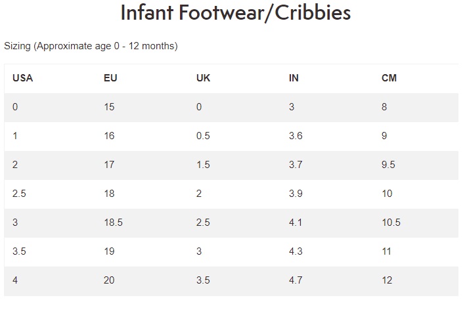This screenshot has height=321, width=467.
Task: Click EU size 20 cell
Action: pyautogui.click(x=109, y=280)
